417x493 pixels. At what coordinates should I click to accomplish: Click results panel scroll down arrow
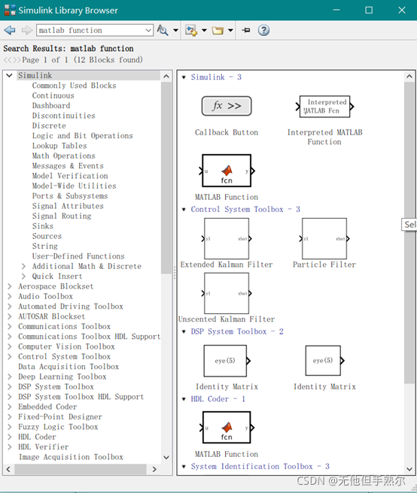point(409,470)
